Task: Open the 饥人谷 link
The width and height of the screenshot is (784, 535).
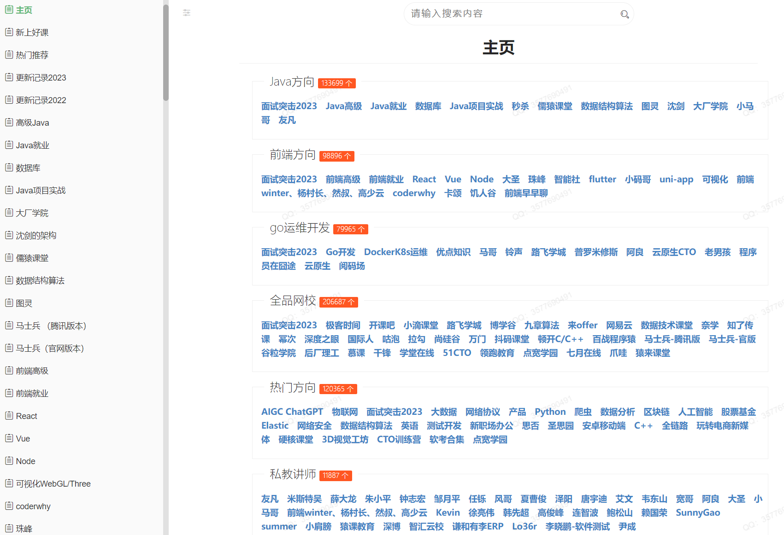Action: (483, 193)
